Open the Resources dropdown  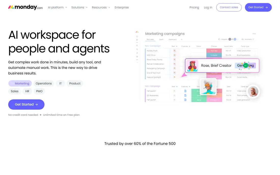pos(101,7)
